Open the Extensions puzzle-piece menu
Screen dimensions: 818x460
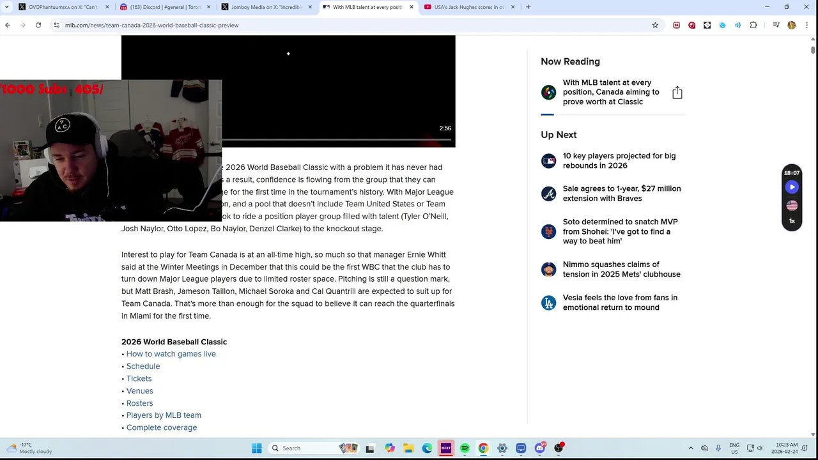753,25
